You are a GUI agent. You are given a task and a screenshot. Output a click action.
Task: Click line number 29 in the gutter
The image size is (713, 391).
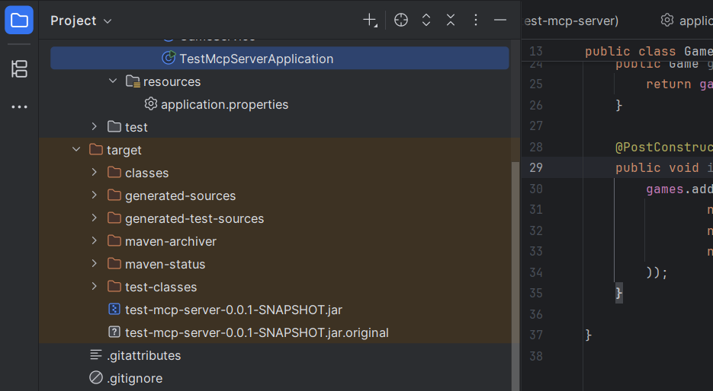tap(536, 168)
